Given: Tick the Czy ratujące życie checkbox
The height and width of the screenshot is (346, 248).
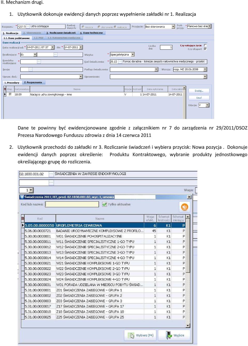Looking at the screenshot, I should click(205, 46).
